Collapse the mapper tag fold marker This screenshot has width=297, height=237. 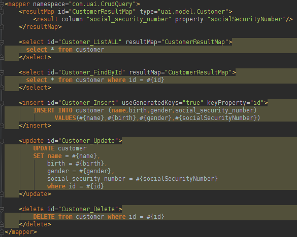coord(2,4)
